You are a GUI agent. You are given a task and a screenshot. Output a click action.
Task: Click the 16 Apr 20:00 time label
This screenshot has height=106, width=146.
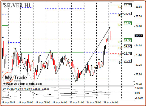point(26,103)
